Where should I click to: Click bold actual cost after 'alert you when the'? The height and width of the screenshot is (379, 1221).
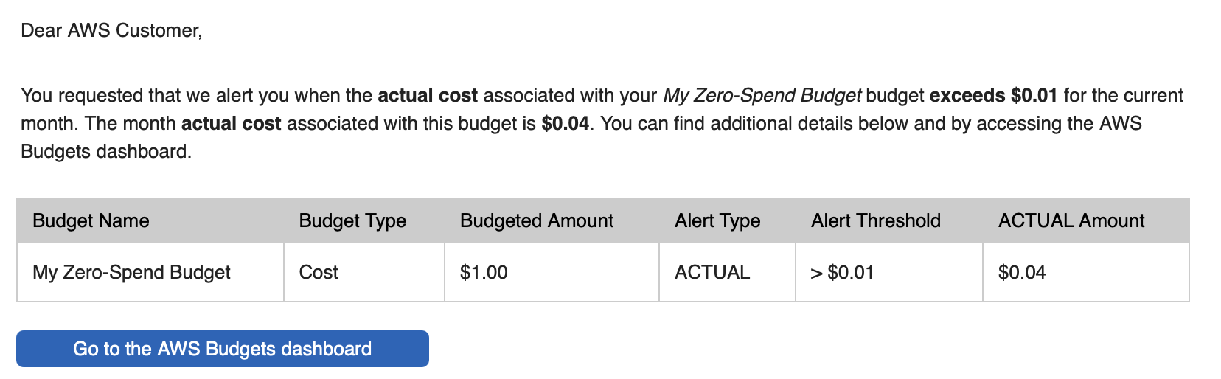[428, 95]
